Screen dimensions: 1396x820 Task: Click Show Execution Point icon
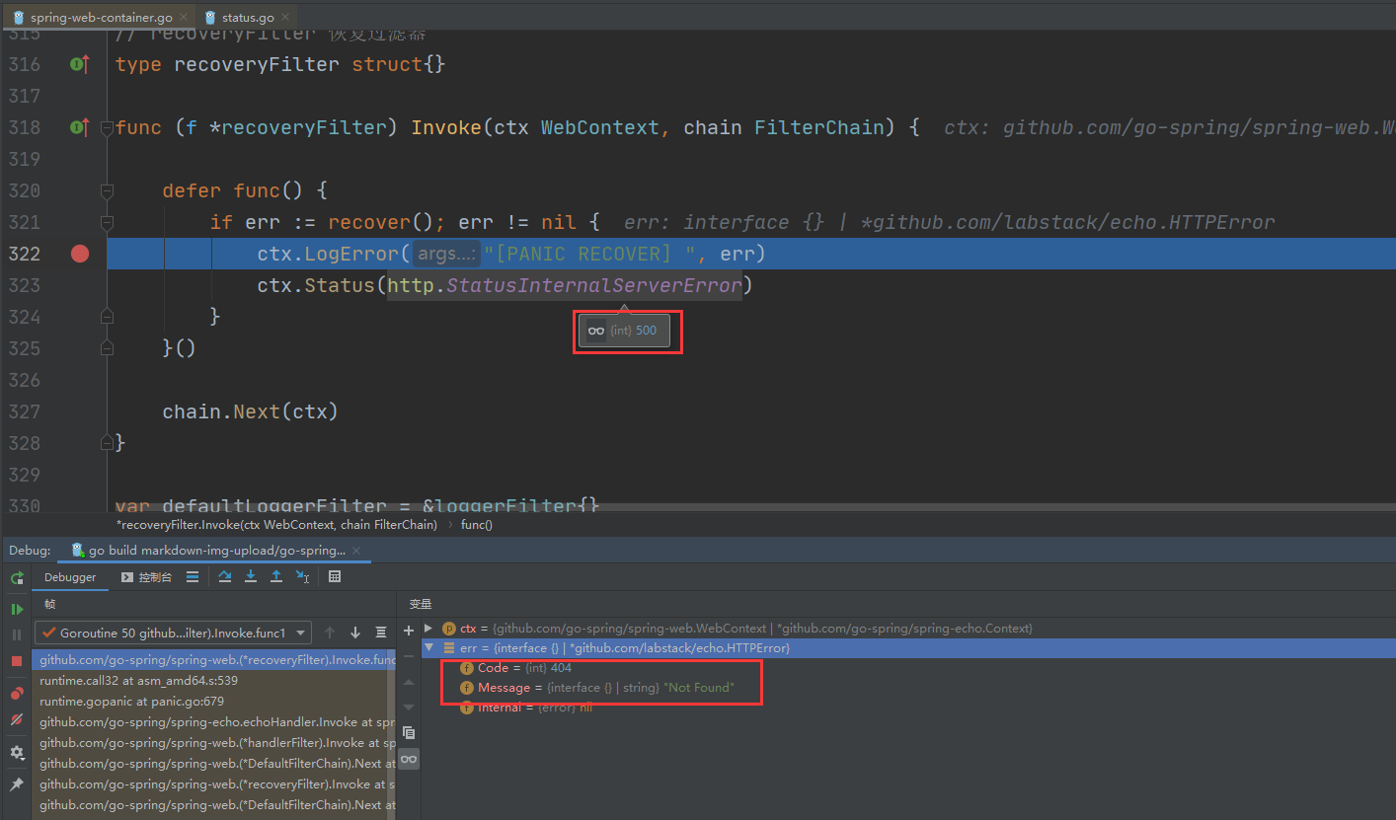coord(193,577)
